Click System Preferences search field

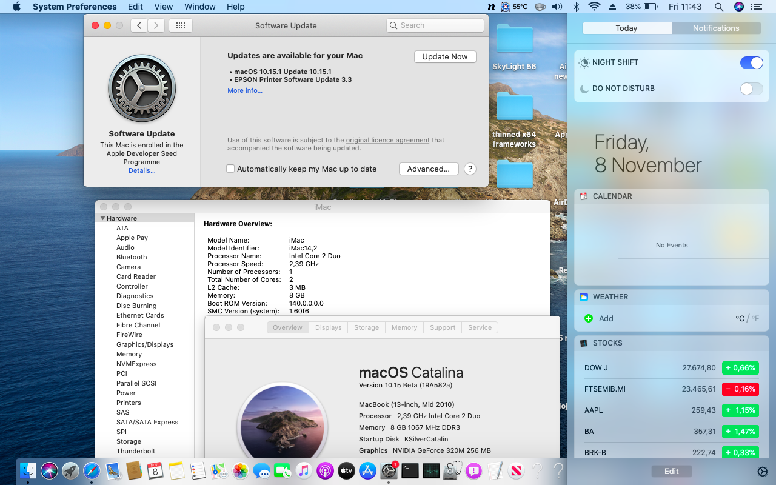[x=435, y=25]
